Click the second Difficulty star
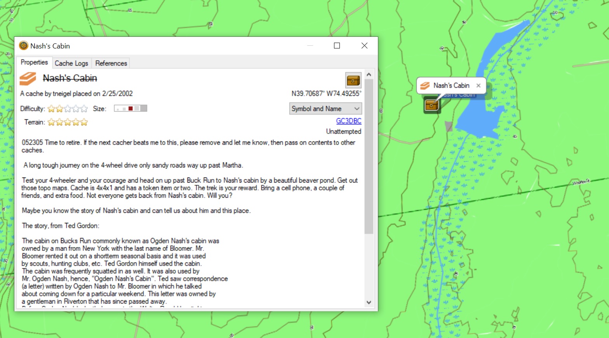This screenshot has height=338, width=609. pyautogui.click(x=59, y=109)
